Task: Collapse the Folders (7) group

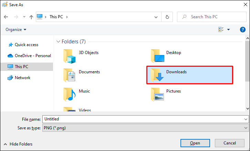Action: coord(58,42)
